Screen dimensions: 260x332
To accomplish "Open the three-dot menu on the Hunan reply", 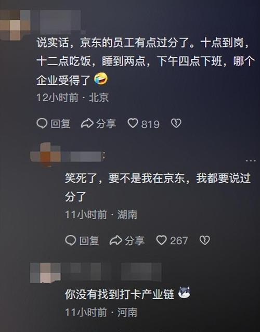I will coord(251,161).
